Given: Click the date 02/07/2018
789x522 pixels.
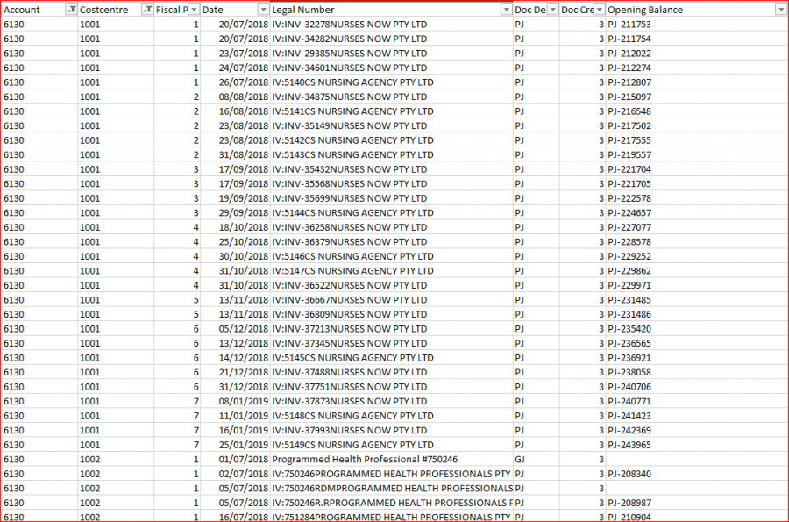Looking at the screenshot, I should click(x=235, y=474).
